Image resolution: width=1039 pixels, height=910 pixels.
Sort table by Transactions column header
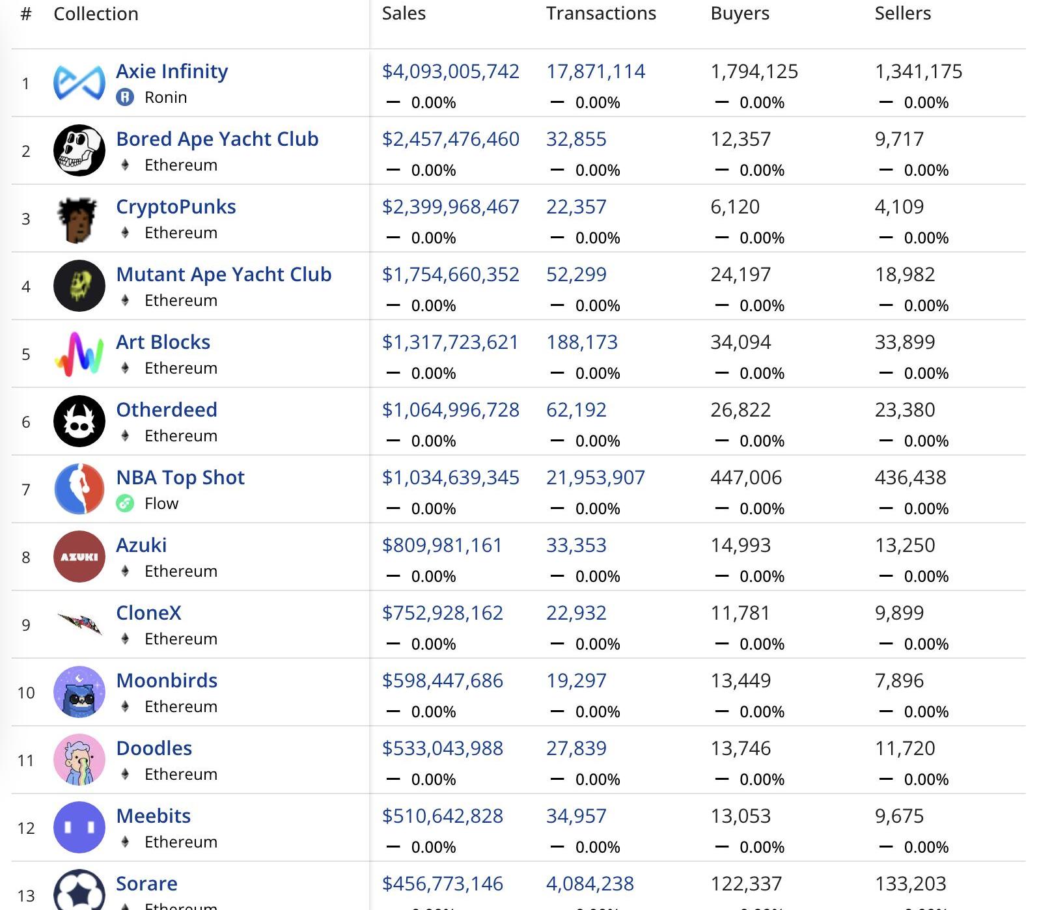click(601, 14)
